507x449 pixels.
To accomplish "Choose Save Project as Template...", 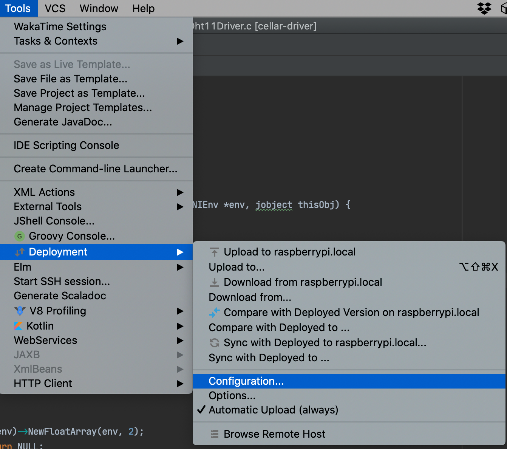I will pos(96,93).
